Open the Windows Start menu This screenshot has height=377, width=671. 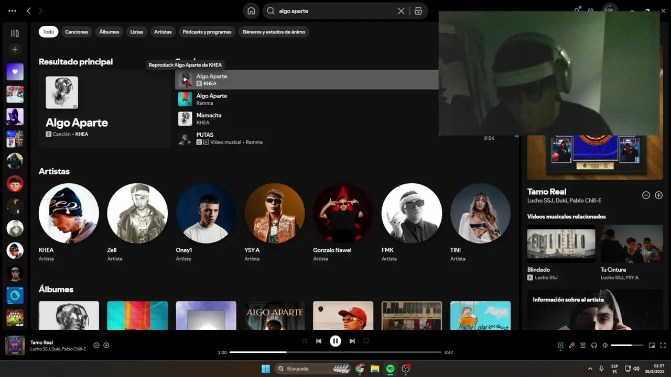[x=266, y=369]
